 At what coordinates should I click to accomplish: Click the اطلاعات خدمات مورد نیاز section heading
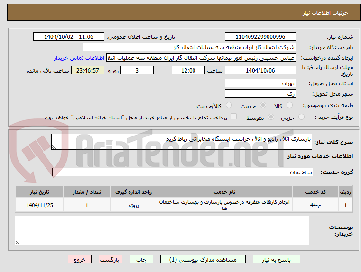[320, 156]
